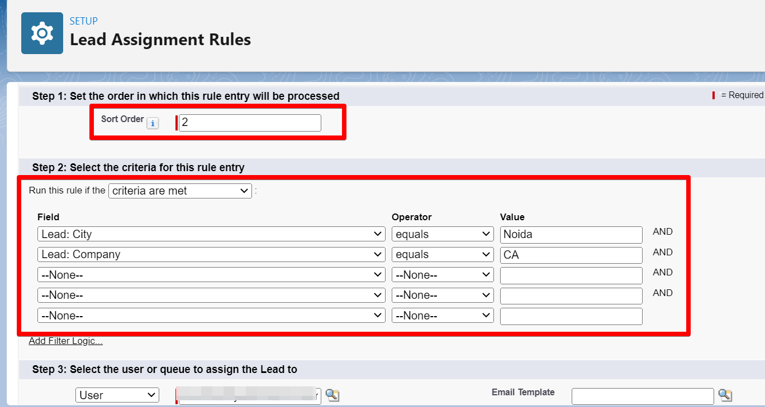Click the empty third Value field
The width and height of the screenshot is (765, 407).
[x=571, y=275]
